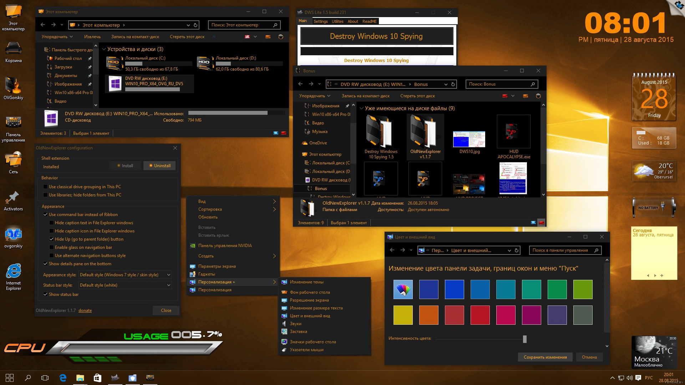Image resolution: width=685 pixels, height=385 pixels.
Task: Toggle Show details pane on the bottom
Action: (45, 264)
